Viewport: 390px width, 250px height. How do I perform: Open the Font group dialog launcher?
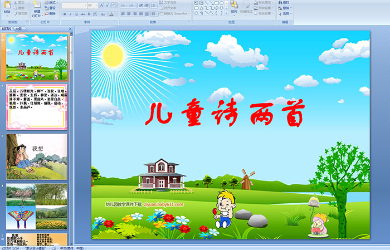click(x=116, y=22)
